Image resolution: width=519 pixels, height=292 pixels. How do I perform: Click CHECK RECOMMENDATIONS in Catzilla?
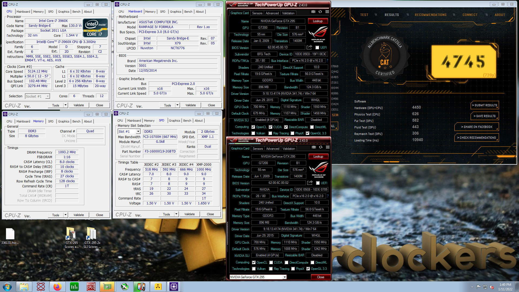(x=477, y=138)
